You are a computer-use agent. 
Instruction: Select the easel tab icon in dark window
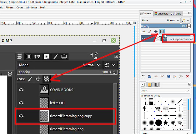coord(64,57)
